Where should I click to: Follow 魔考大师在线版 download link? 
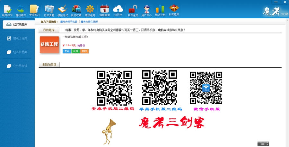[x=89, y=22]
